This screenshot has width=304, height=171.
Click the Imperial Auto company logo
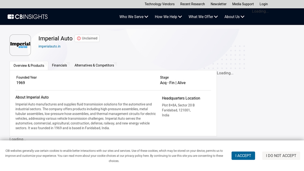[x=20, y=45]
